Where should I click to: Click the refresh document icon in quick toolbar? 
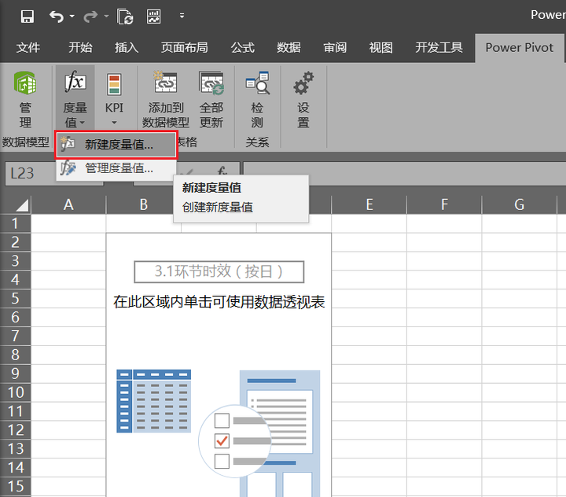pos(125,17)
